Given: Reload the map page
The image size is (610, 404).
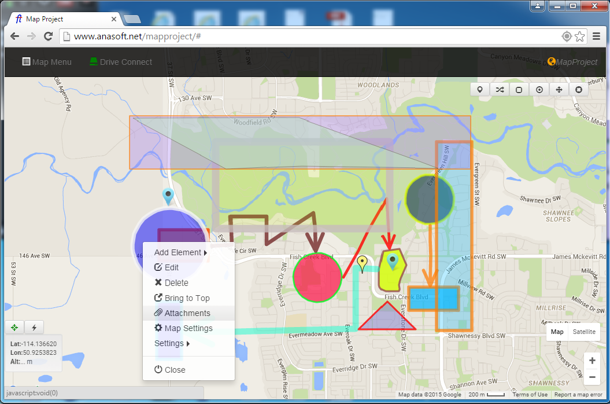Looking at the screenshot, I should 48,36.
